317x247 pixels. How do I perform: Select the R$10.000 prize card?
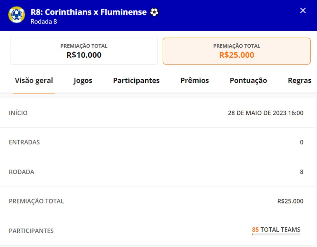point(84,51)
